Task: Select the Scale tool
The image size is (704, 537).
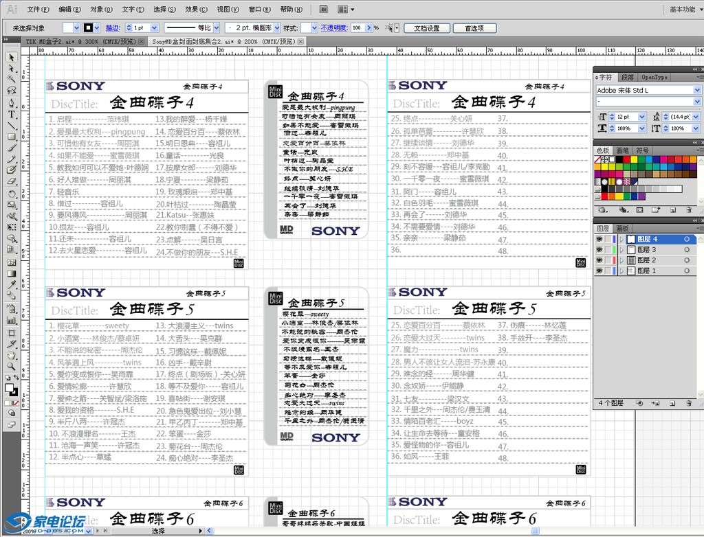Action: pyautogui.click(x=12, y=205)
